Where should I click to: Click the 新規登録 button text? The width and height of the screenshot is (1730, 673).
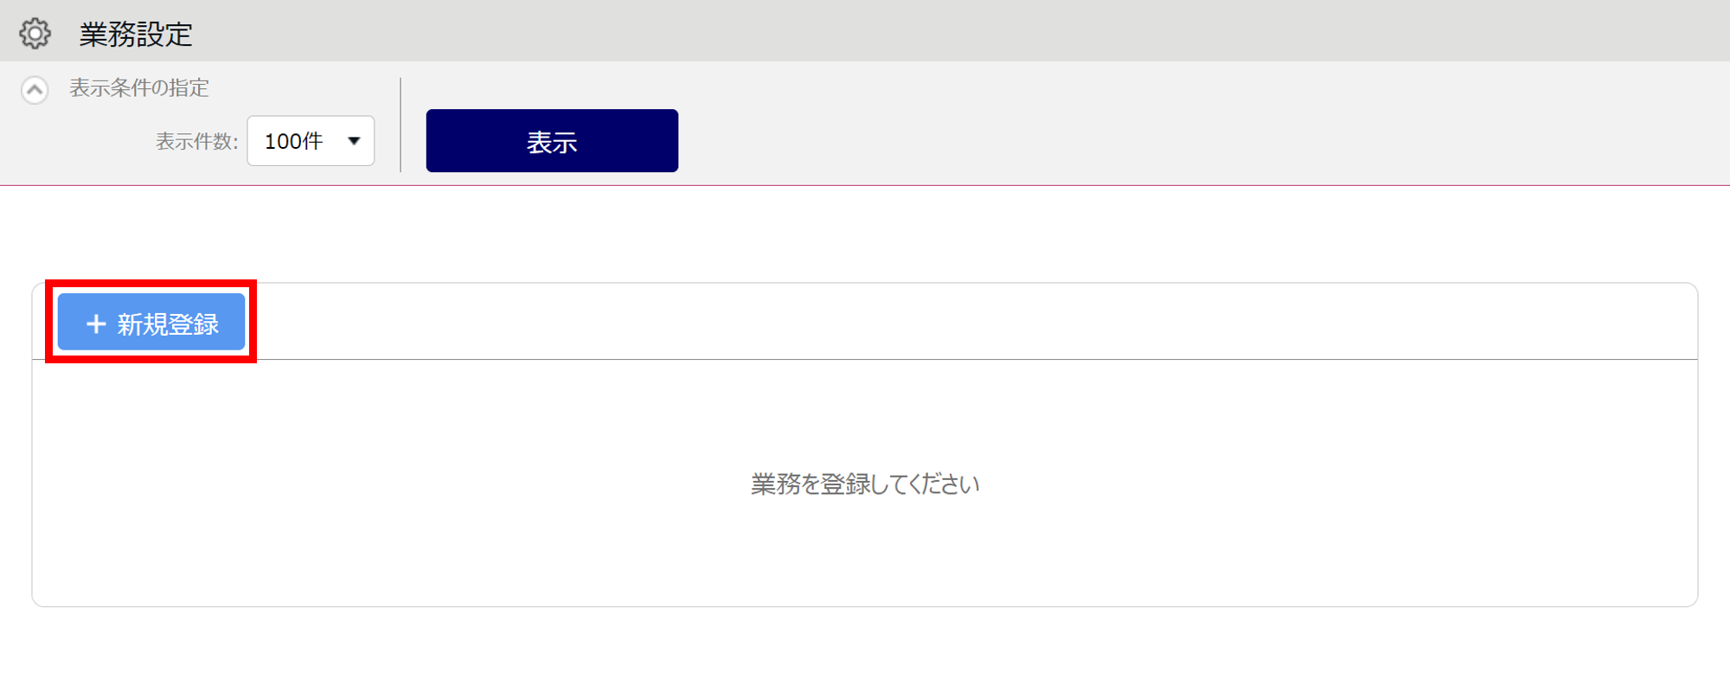(x=168, y=324)
